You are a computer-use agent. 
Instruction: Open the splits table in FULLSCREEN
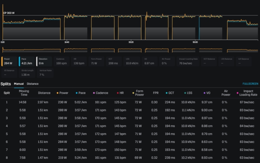pos(250,84)
